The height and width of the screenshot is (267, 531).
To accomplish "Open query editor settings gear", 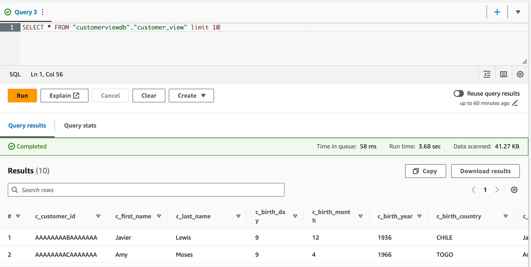I will 520,74.
